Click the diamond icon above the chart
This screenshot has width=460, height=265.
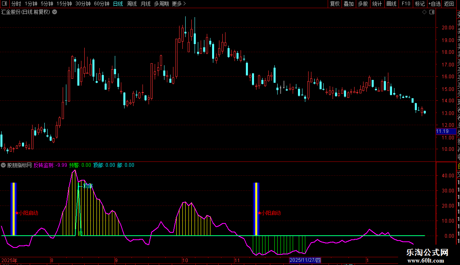pos(424,12)
